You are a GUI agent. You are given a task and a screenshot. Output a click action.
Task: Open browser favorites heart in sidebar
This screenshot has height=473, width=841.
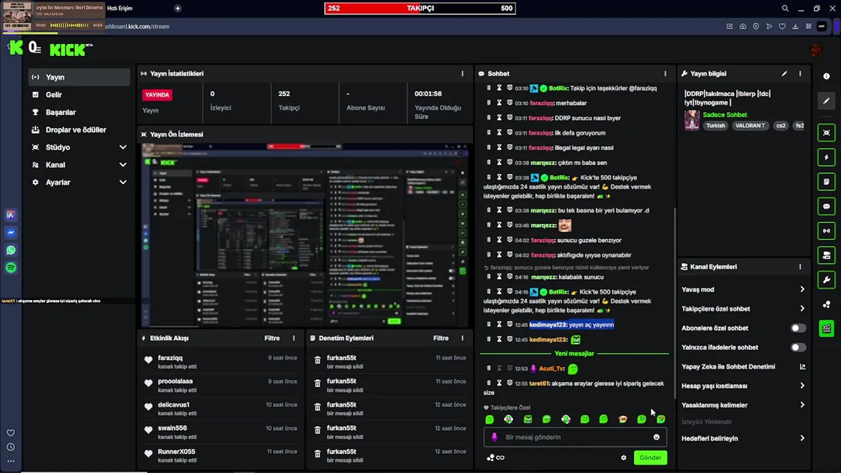pyautogui.click(x=11, y=433)
